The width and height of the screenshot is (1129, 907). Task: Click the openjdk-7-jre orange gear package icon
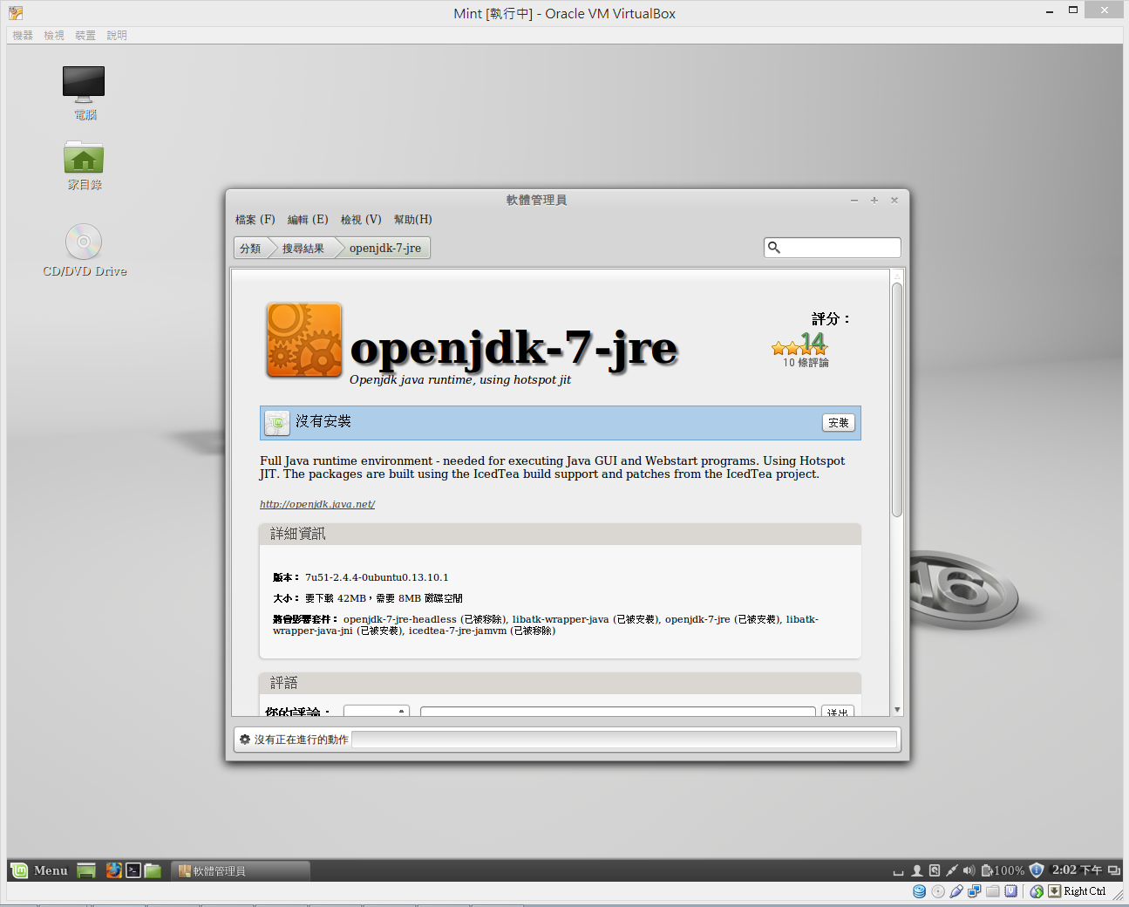point(304,339)
